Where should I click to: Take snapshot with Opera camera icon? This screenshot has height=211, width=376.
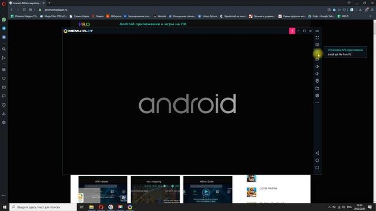[x=329, y=10]
